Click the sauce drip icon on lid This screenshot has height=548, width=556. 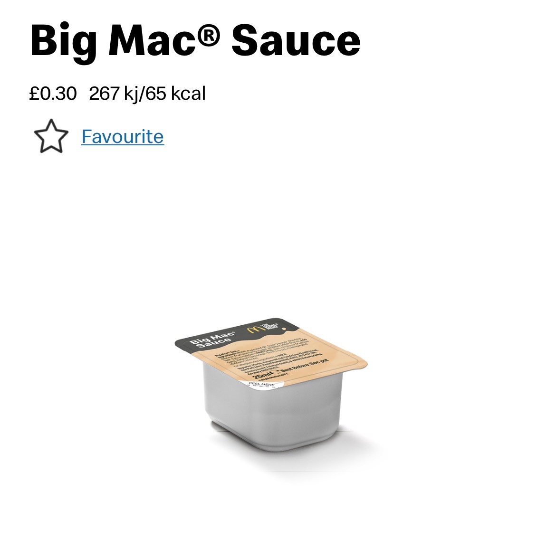click(285, 329)
